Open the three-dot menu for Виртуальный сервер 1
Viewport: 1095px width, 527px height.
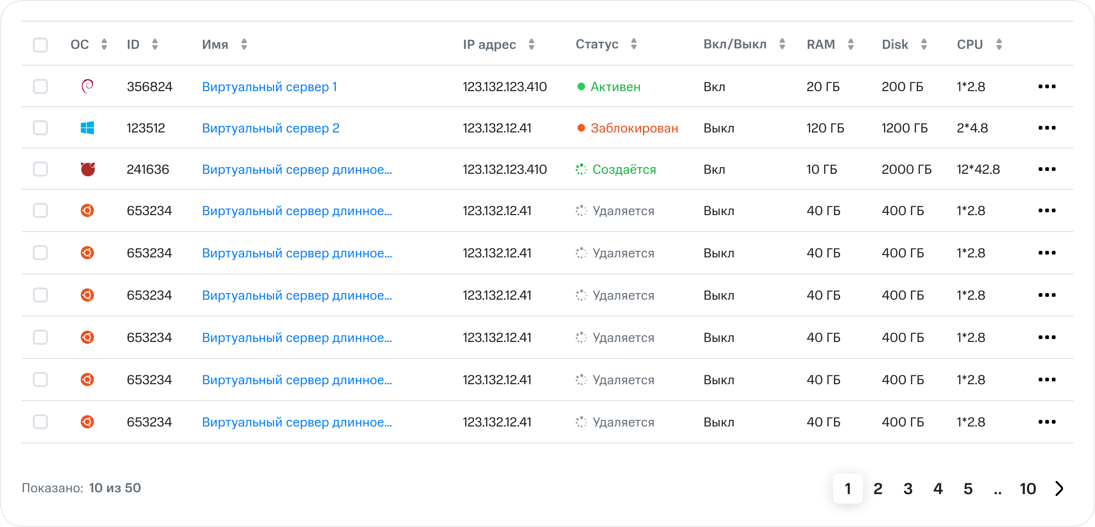click(1047, 86)
